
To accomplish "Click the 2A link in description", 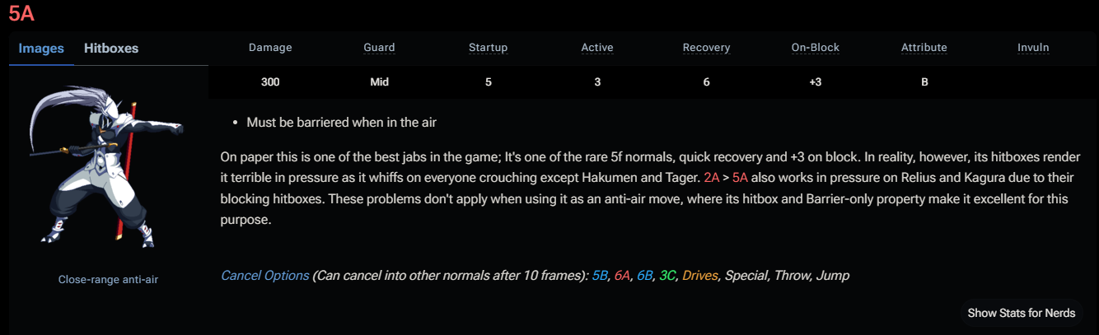I will tap(713, 177).
